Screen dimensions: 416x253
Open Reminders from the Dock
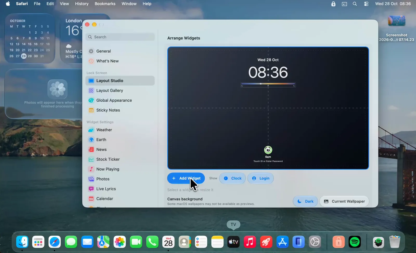[201, 242]
